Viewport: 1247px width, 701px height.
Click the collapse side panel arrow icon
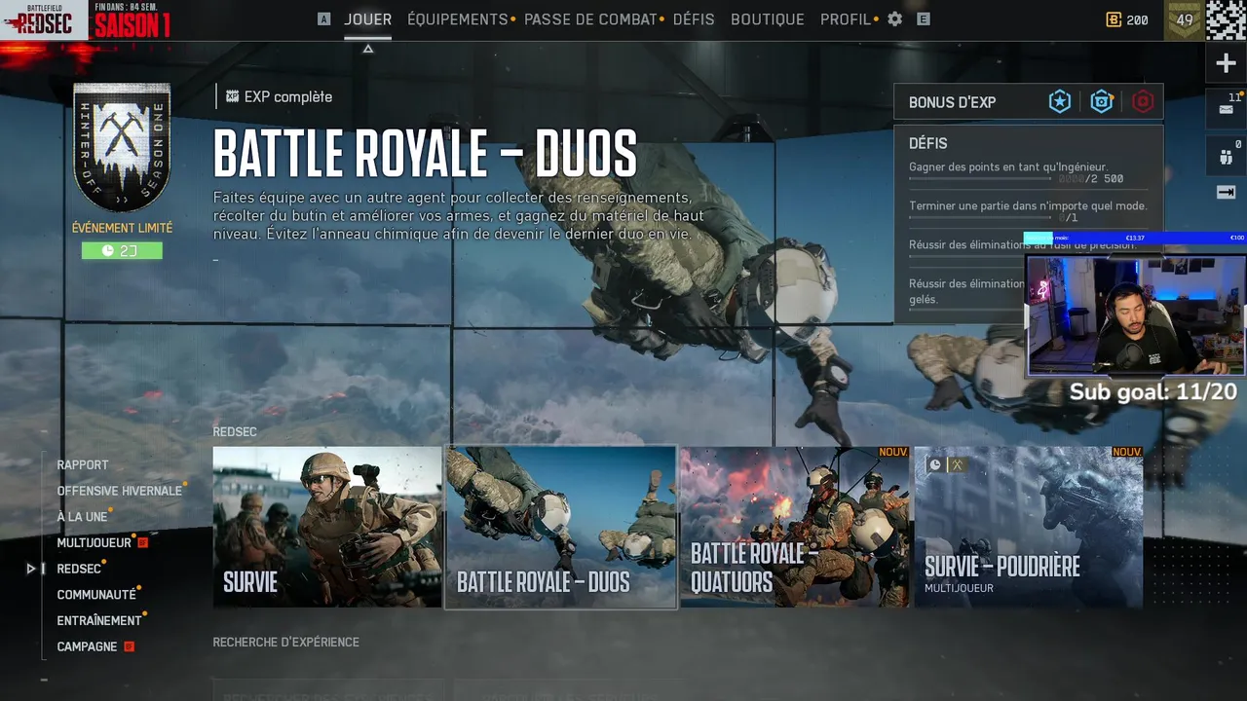1227,193
